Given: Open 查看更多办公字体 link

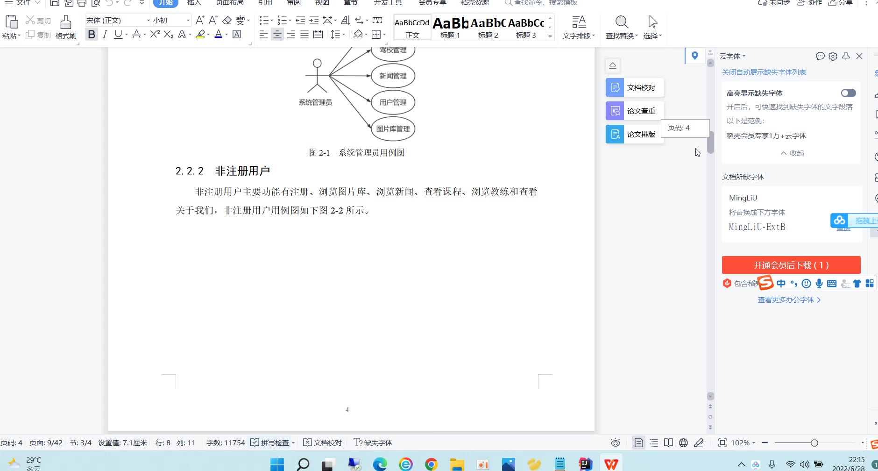Looking at the screenshot, I should click(x=789, y=300).
